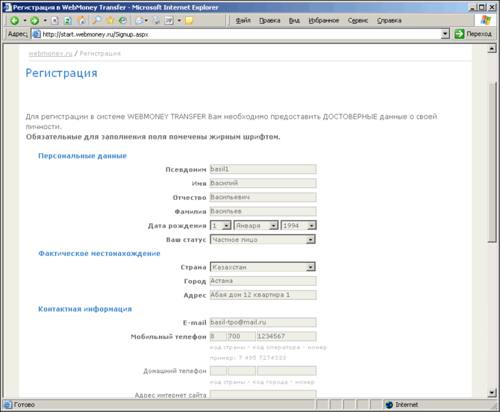Refresh the page with the Refresh icon
500x412 pixels.
pos(68,21)
